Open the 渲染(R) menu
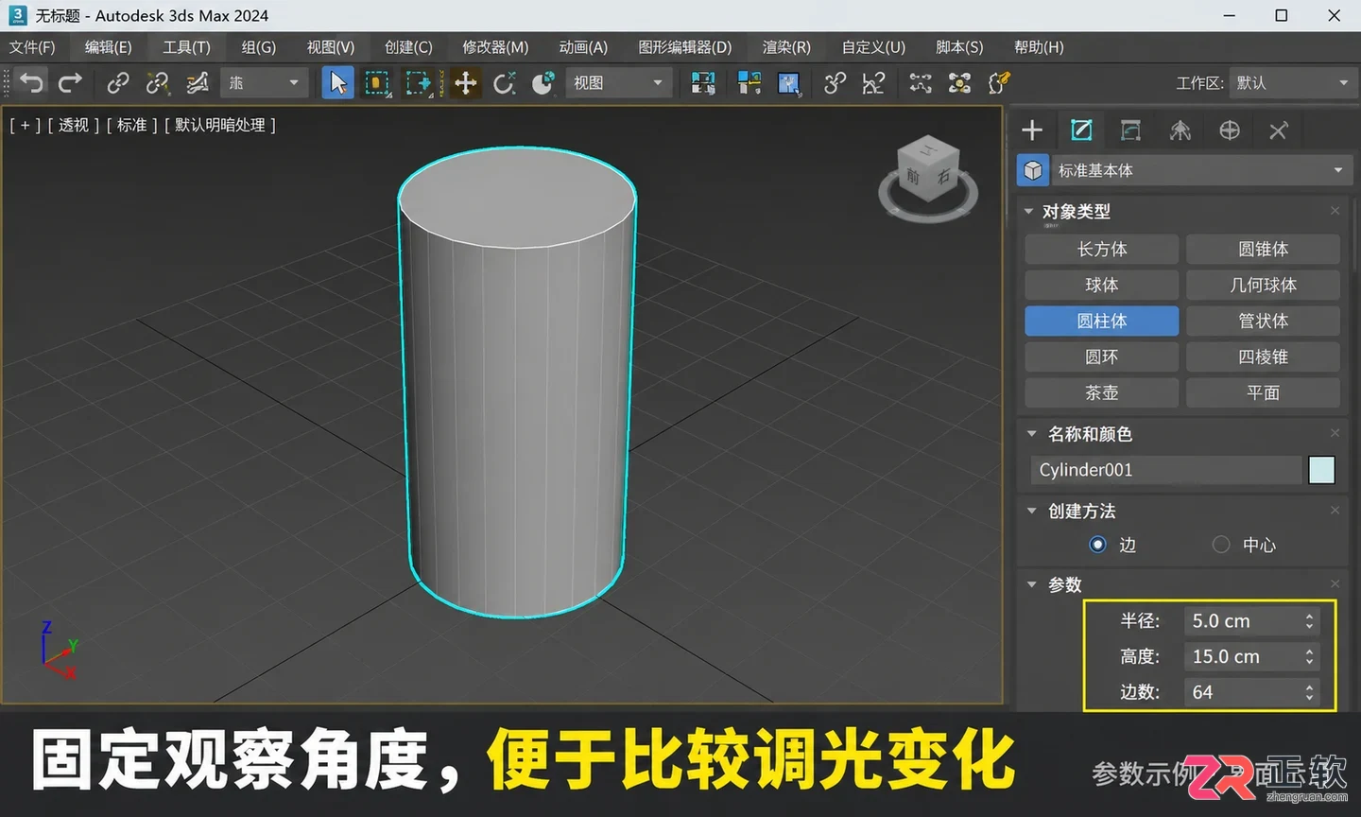This screenshot has height=817, width=1361. 786,47
